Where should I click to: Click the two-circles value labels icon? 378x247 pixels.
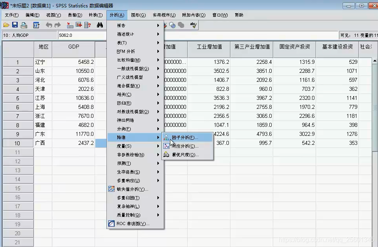[x=172, y=25]
